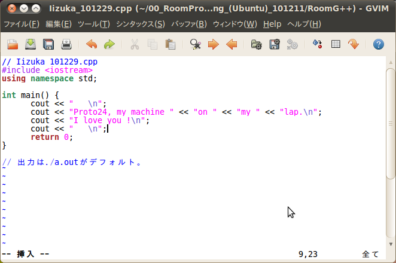Click the vertical scrollbar thumb
This screenshot has width=396, height=263.
(x=391, y=123)
